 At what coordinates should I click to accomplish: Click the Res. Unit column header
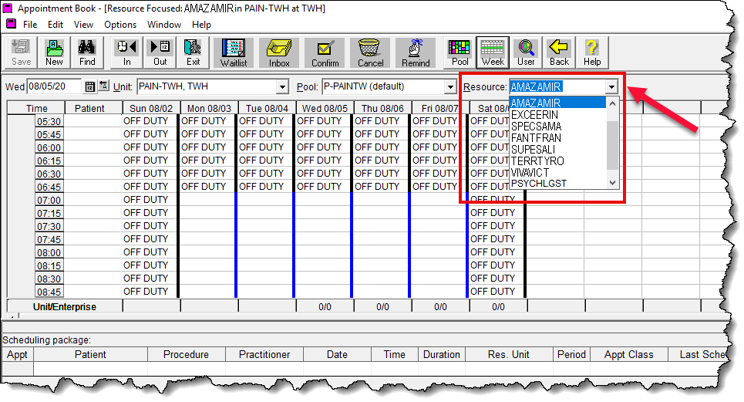point(508,354)
